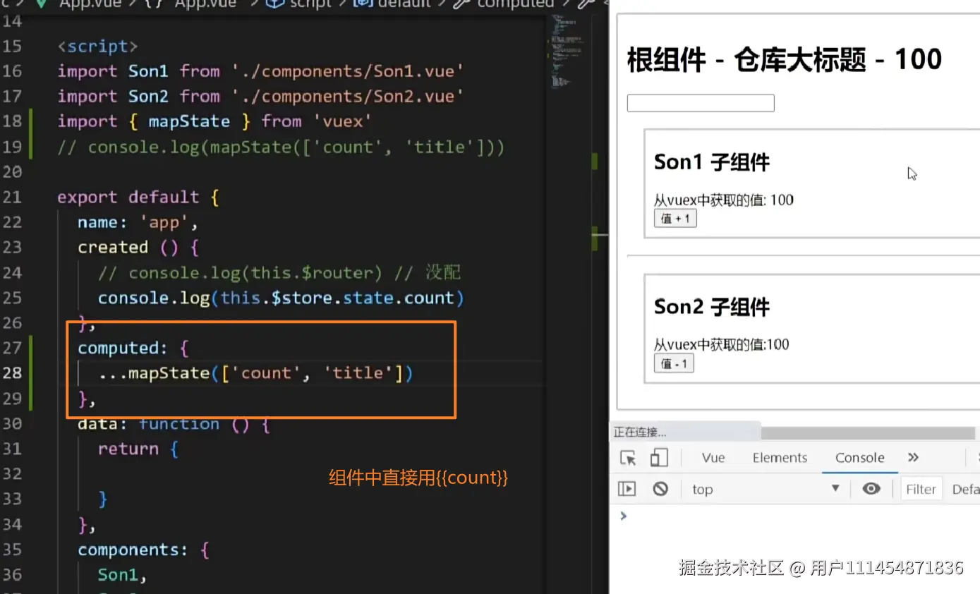Viewport: 980px width, 594px height.
Task: Create a live expression with the eye icon
Action: (x=871, y=489)
